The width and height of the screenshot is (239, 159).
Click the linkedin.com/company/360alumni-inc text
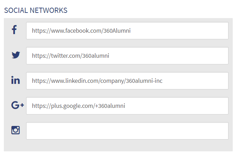(111, 81)
